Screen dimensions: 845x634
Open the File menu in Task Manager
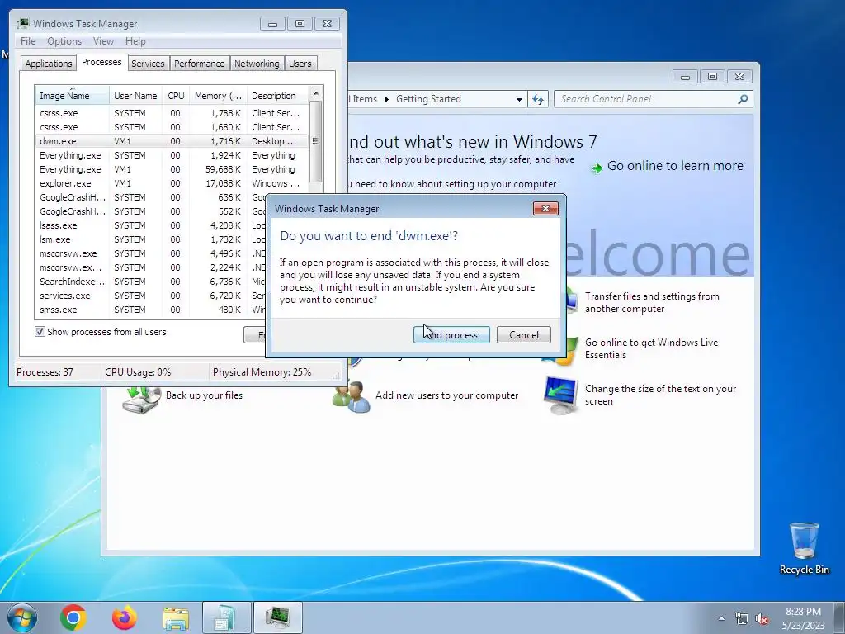(28, 41)
